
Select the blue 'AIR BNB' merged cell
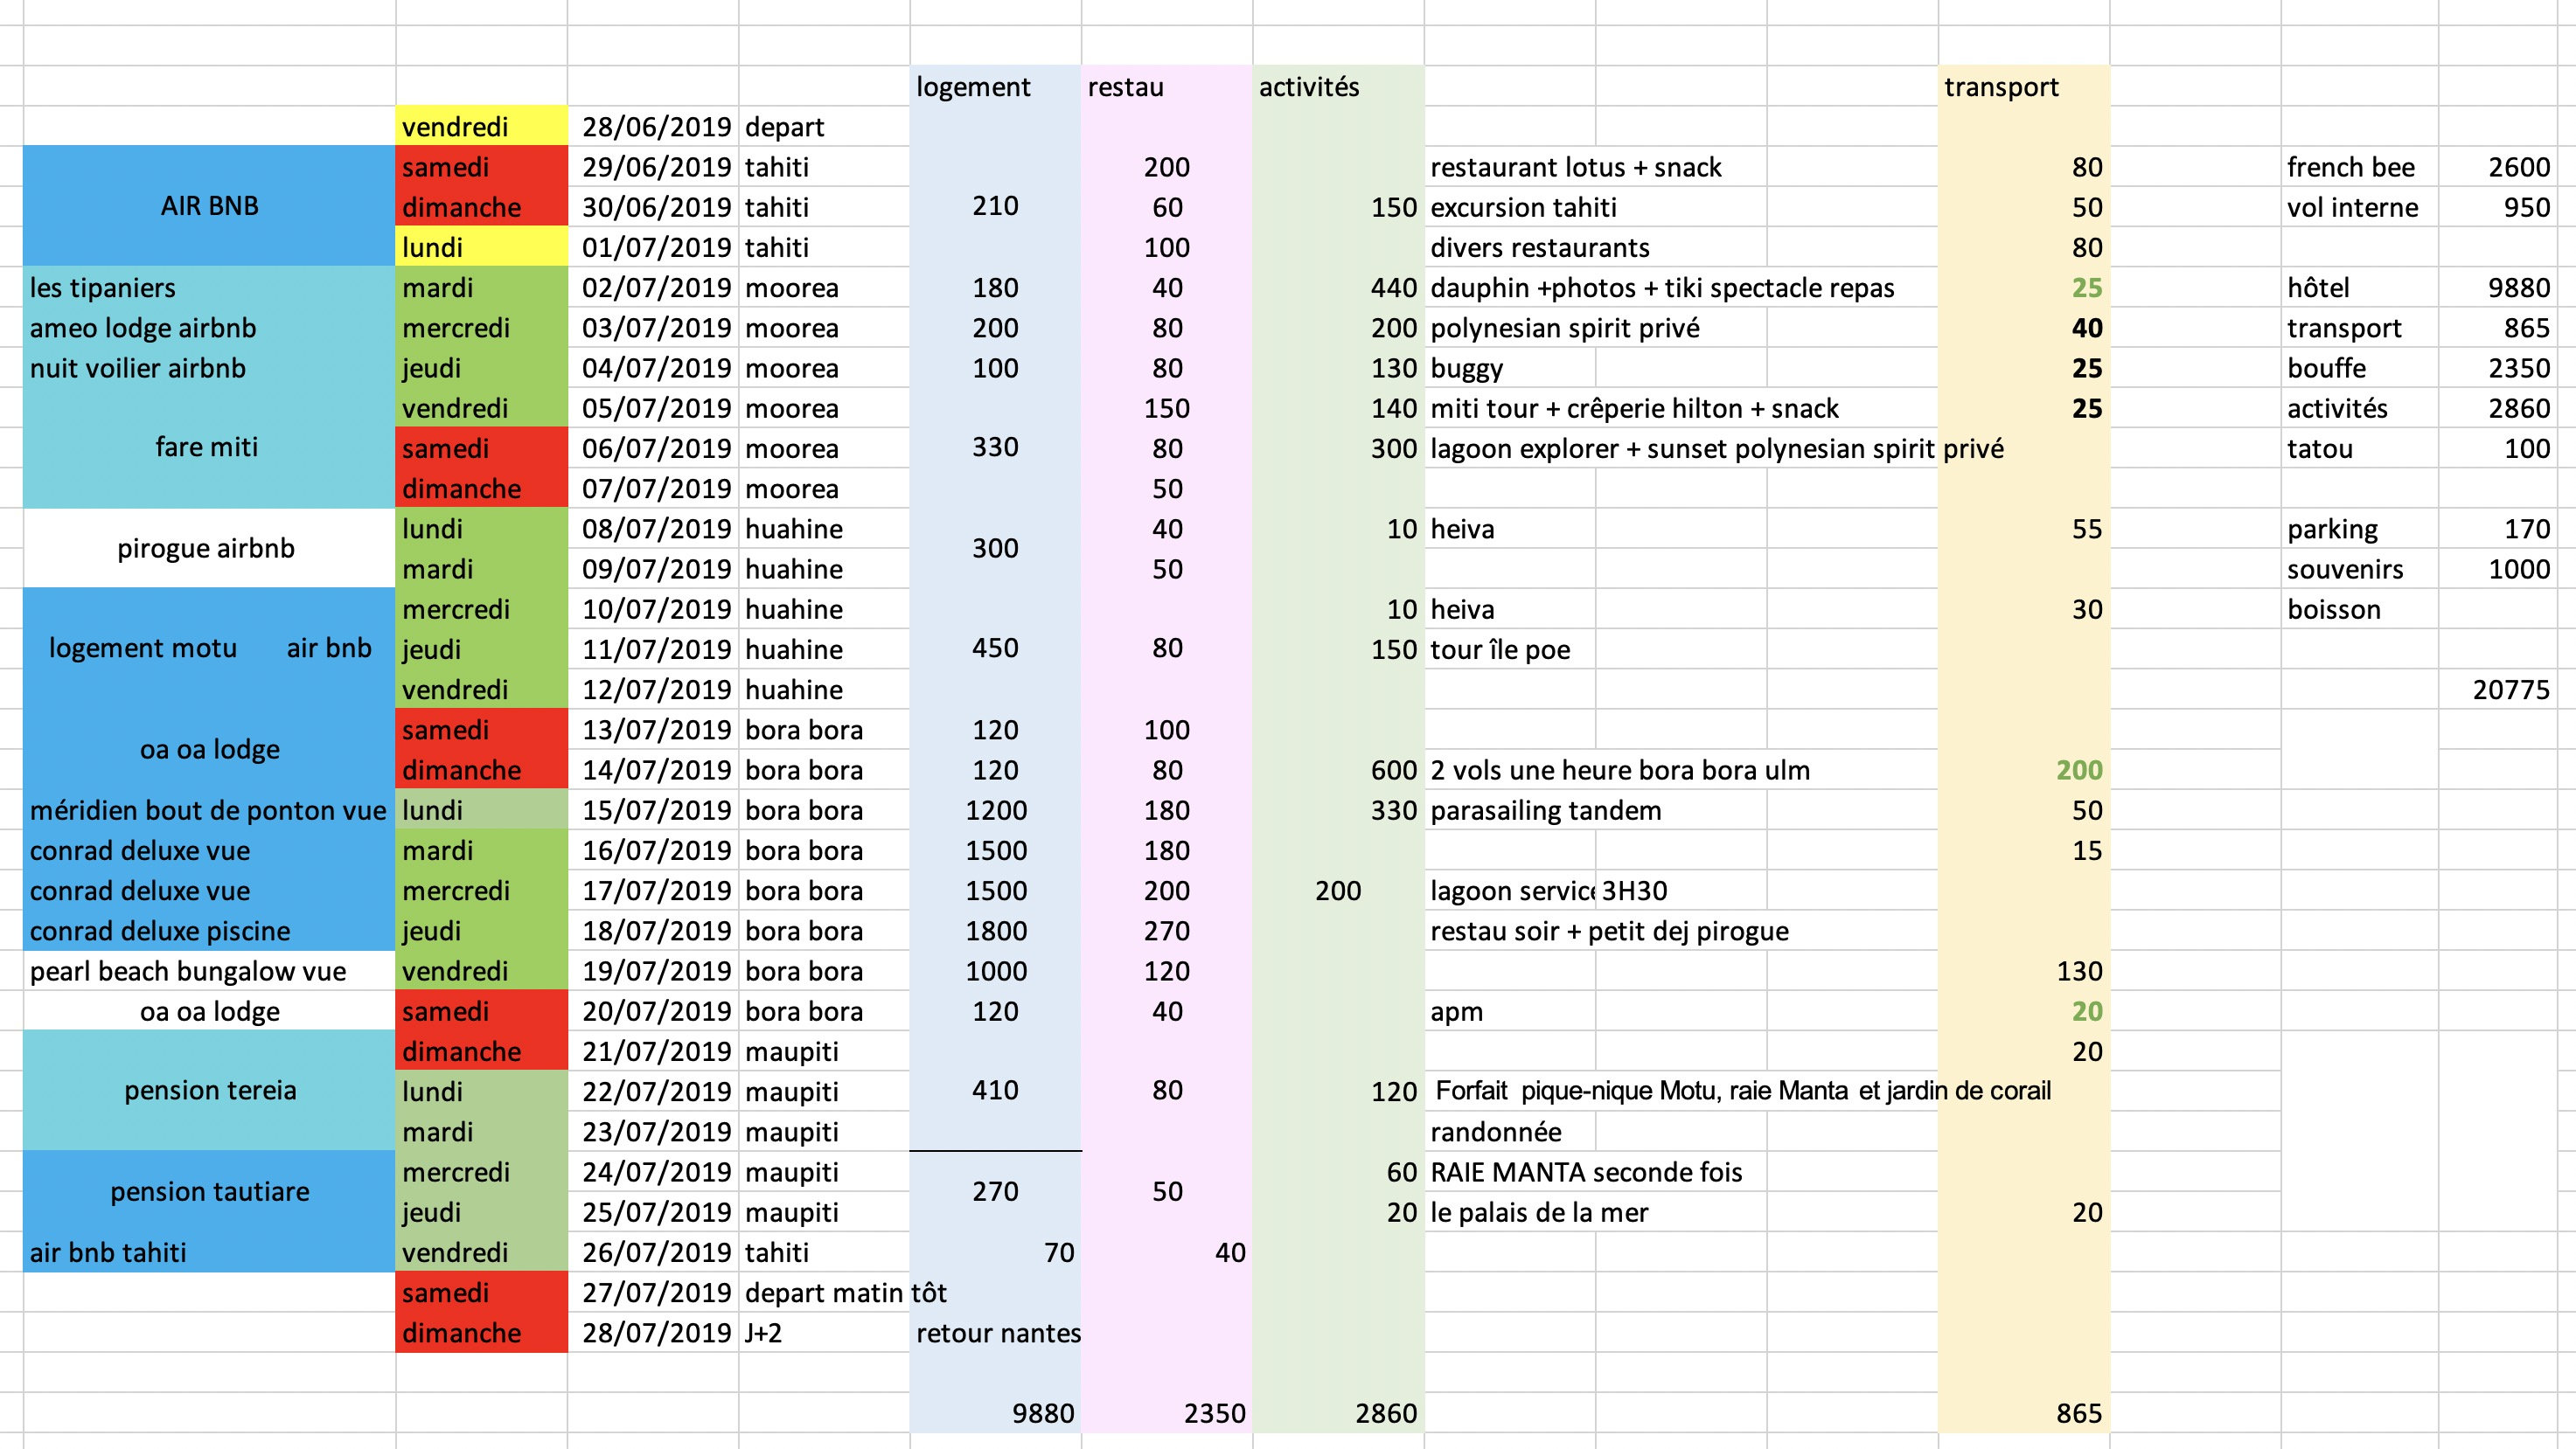(209, 206)
